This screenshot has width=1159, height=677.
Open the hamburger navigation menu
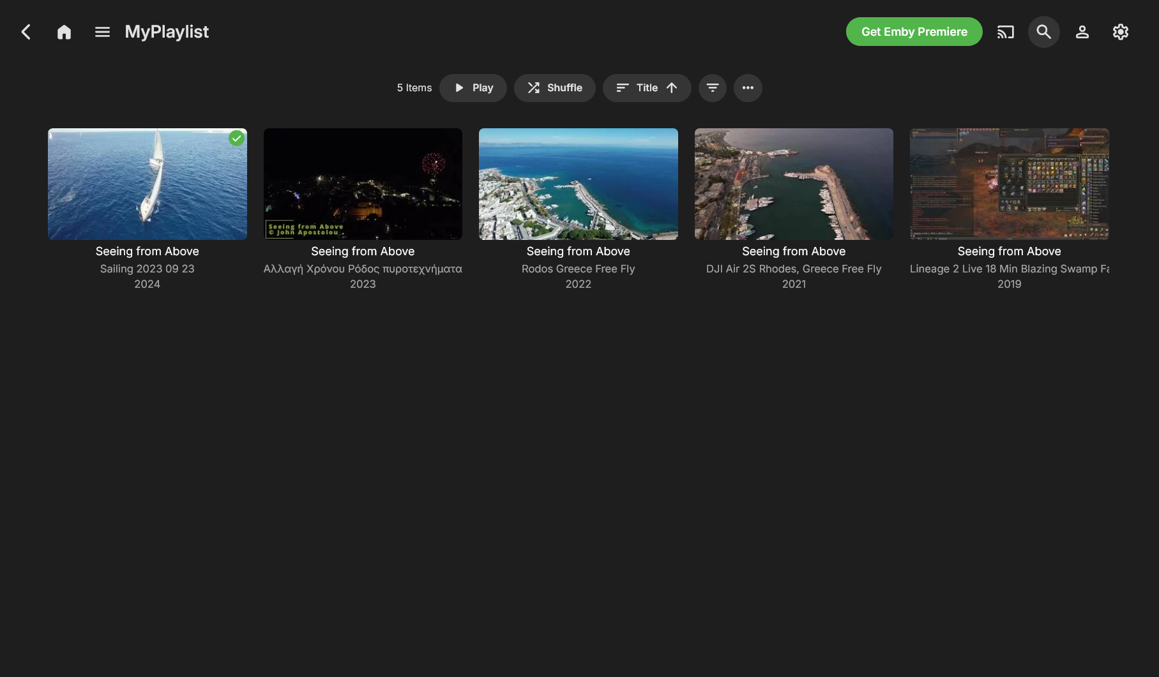[x=102, y=32]
